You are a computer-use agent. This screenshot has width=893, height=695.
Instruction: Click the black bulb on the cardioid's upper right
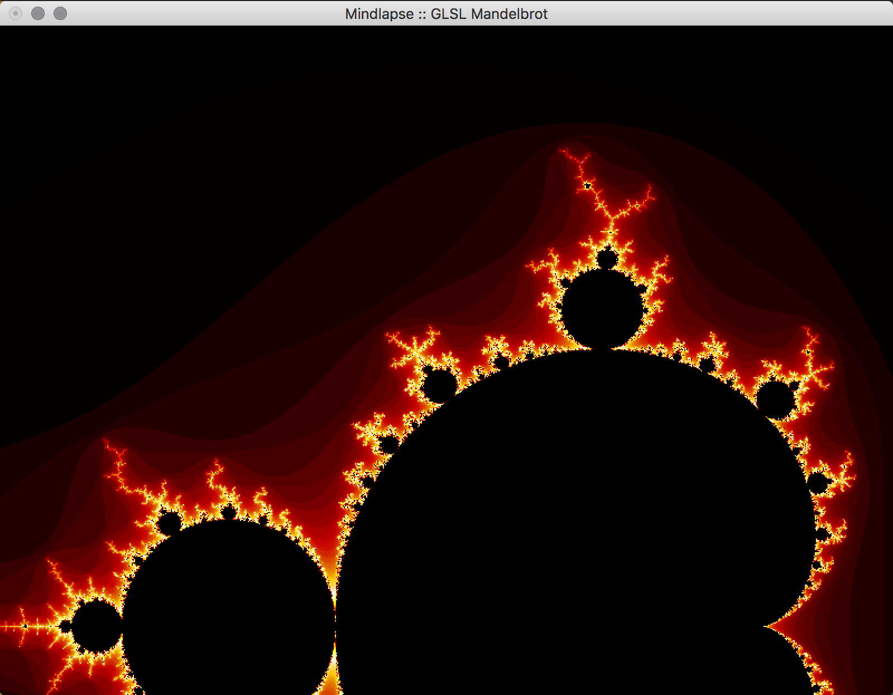click(775, 399)
